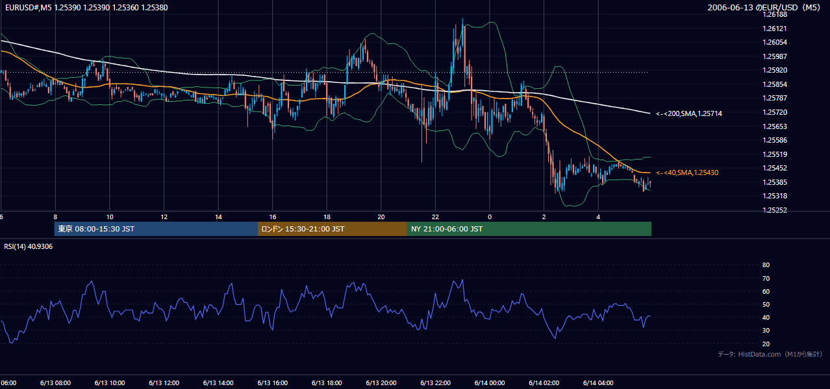
Task: Click hour tick 8 under price chart
Action: click(x=55, y=217)
